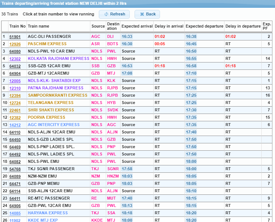Open train number 54411 link
275x222 pixels.
(15, 198)
